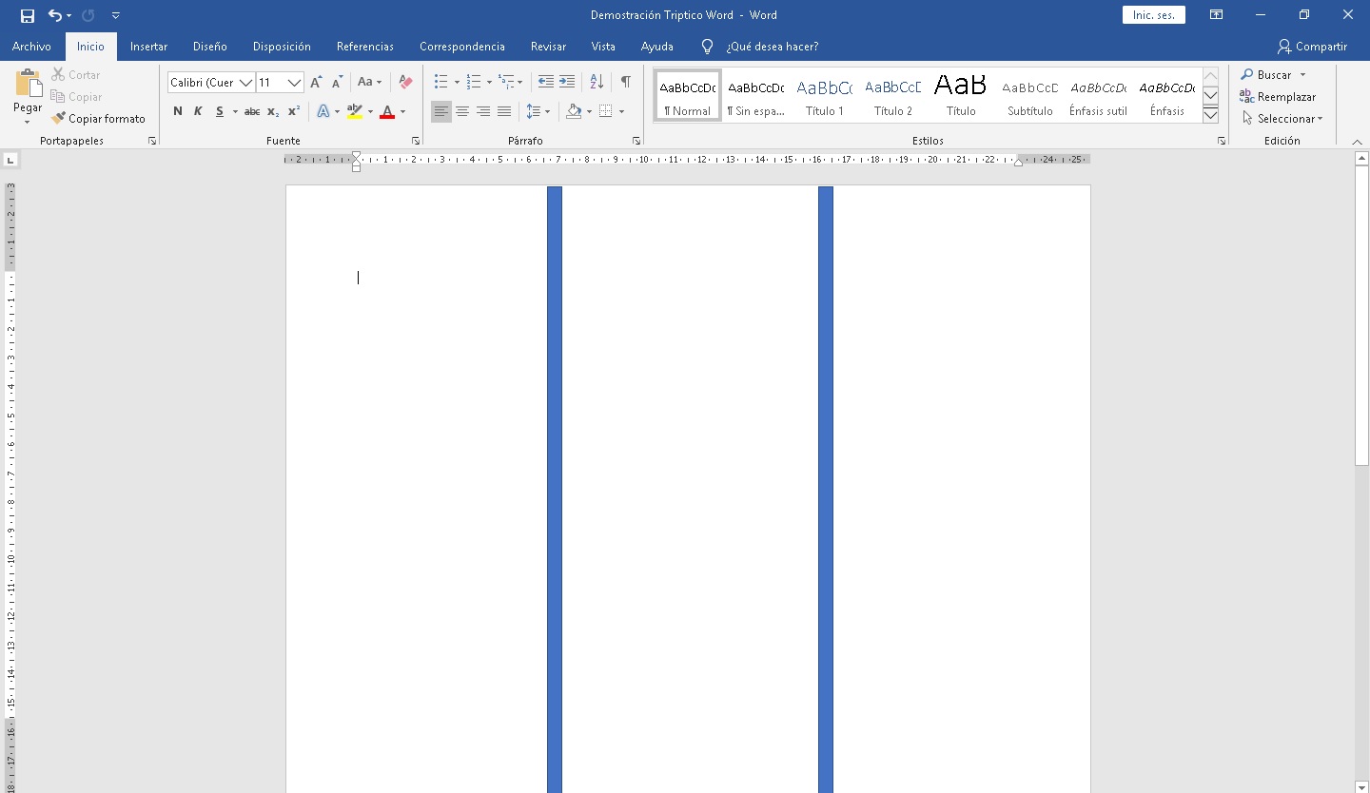Viewport: 1370px width, 793px height.
Task: Collapse the ribbon with the up chevron
Action: pyautogui.click(x=1357, y=141)
